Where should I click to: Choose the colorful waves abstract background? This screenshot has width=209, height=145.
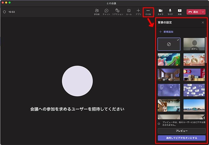point(169,59)
